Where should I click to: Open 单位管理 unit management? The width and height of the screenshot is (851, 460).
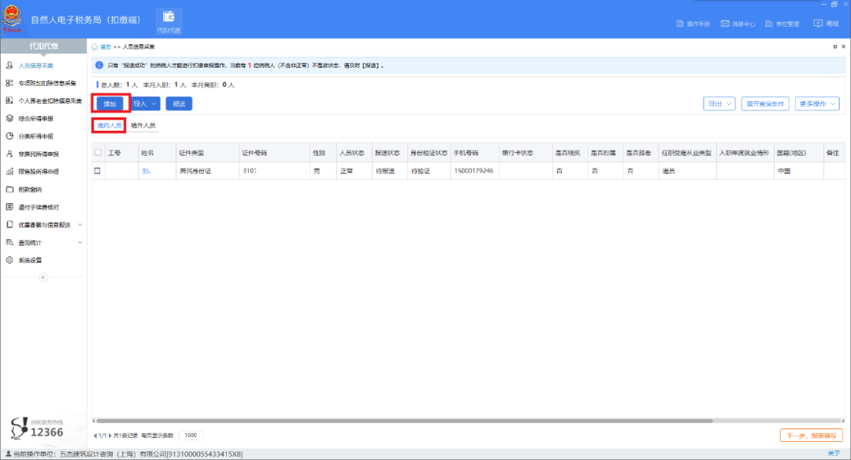tap(782, 24)
